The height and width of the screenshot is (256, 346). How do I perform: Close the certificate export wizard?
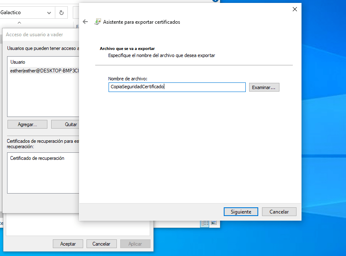point(294,9)
